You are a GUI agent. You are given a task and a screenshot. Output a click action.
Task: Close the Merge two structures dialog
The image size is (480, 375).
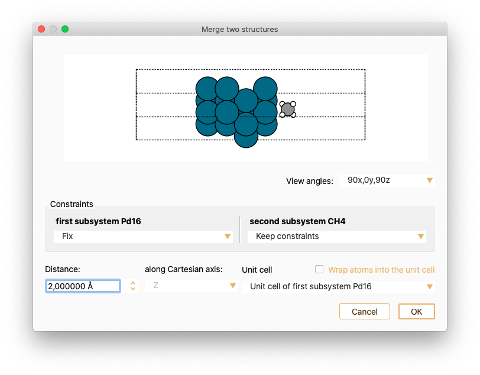tap(41, 29)
